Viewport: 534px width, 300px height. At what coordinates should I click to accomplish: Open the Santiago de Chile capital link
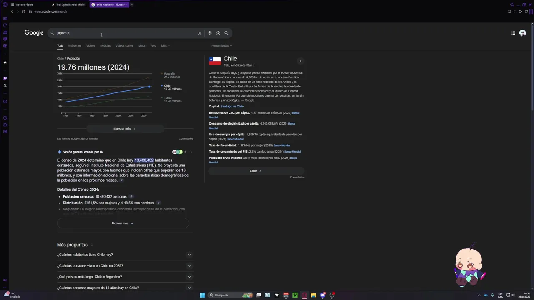[232, 107]
